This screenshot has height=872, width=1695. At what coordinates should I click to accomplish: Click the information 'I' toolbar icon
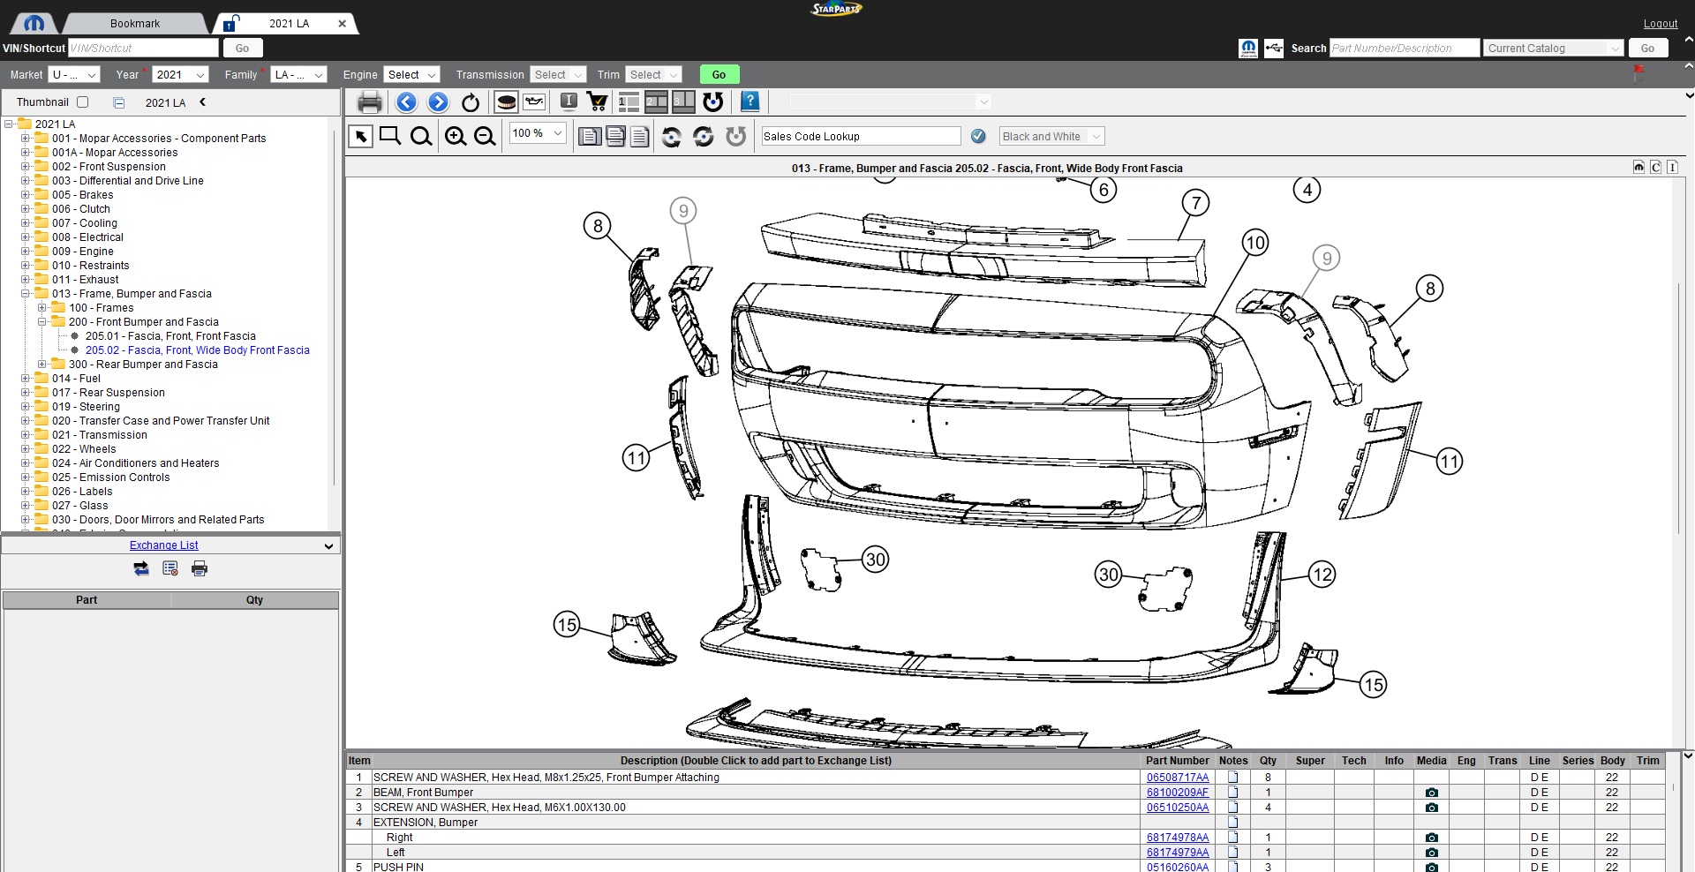[569, 101]
